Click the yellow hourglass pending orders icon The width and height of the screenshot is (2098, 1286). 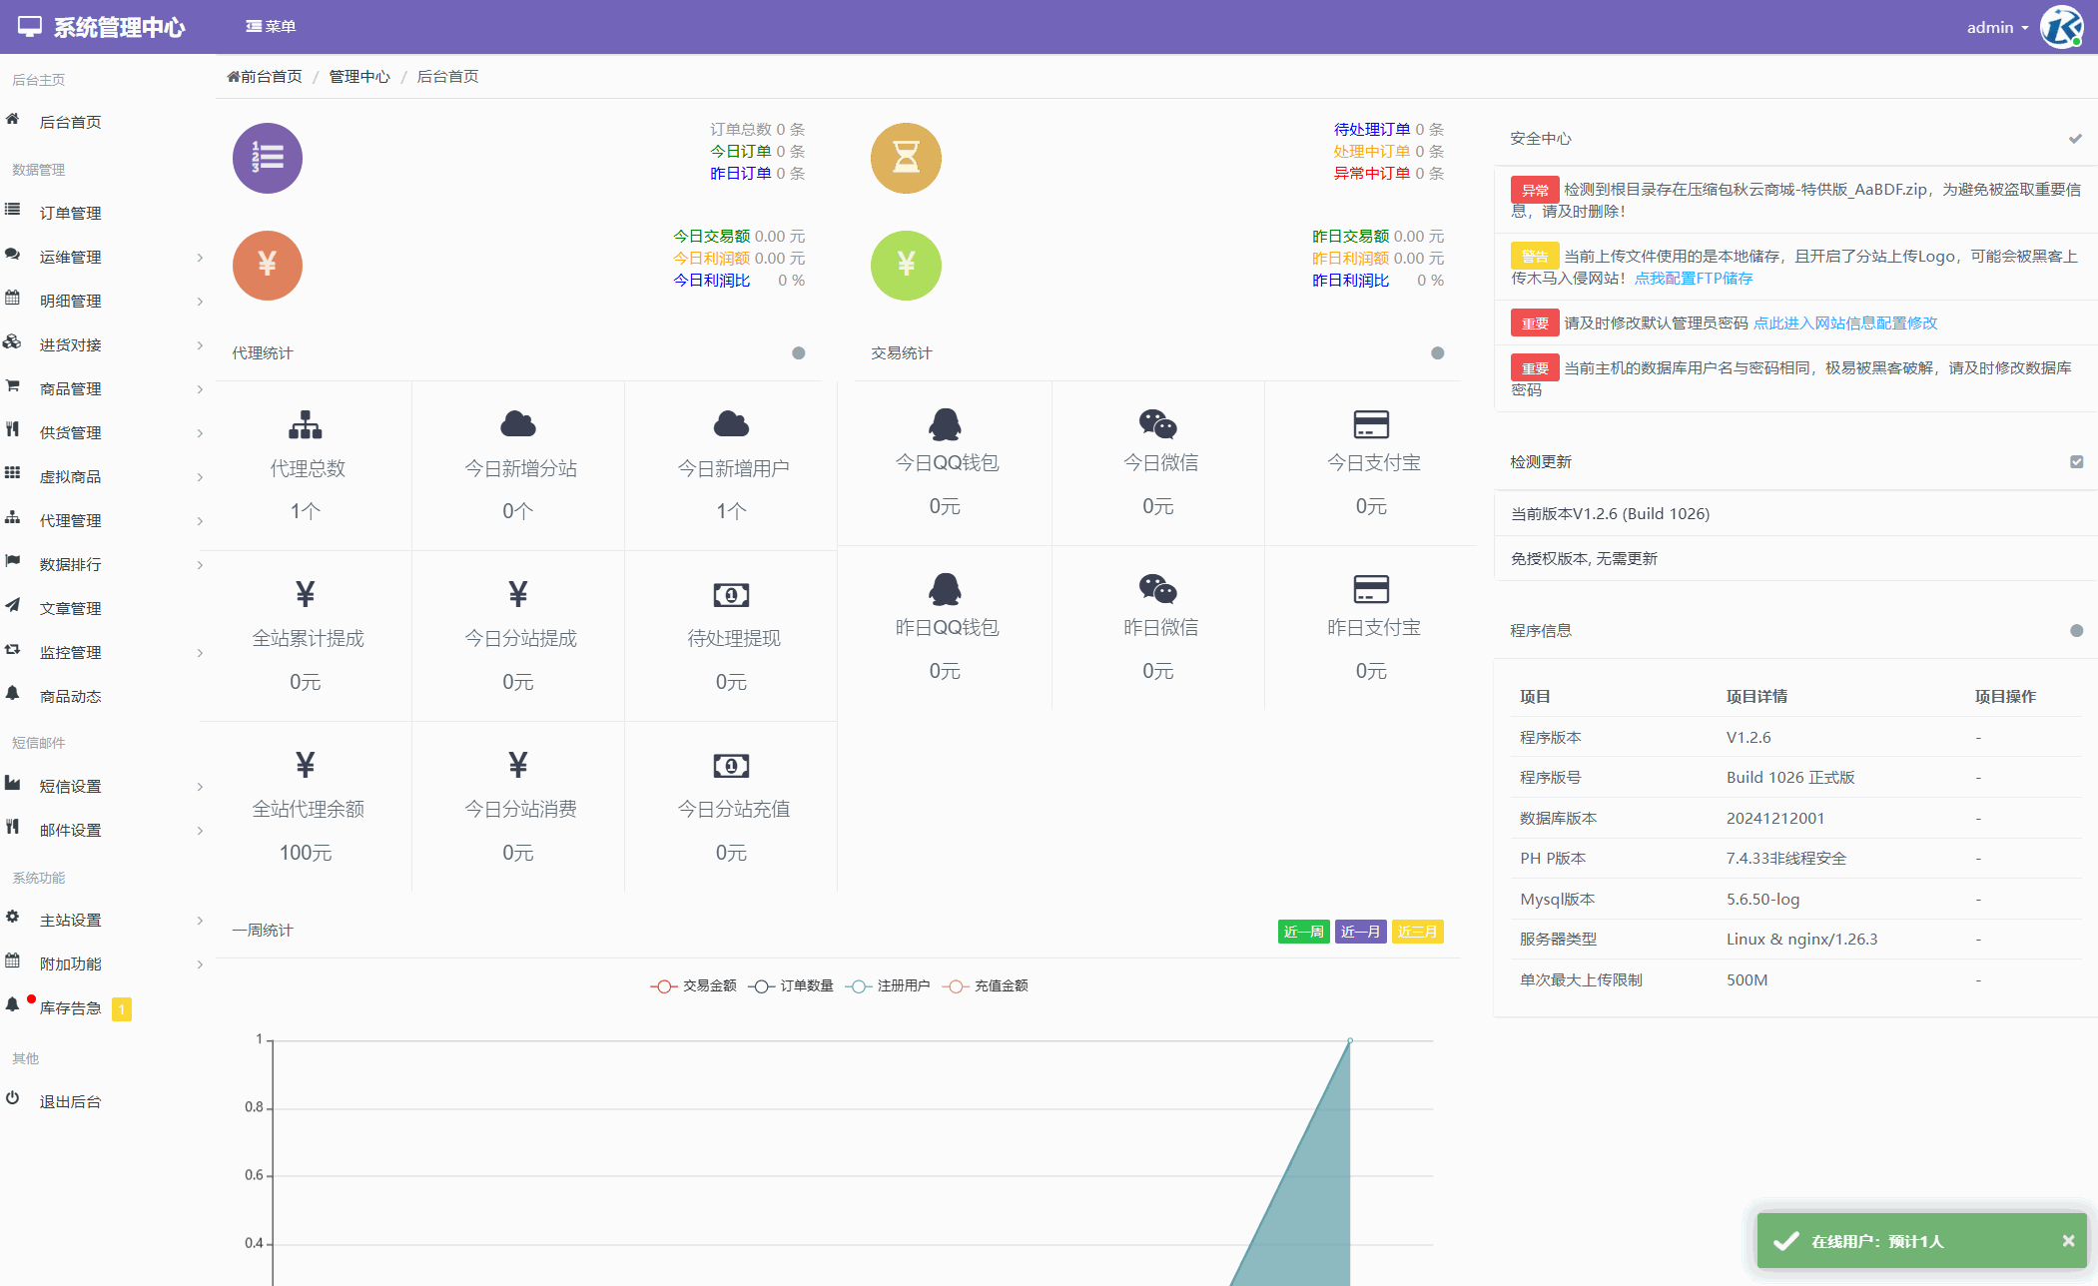pos(906,158)
